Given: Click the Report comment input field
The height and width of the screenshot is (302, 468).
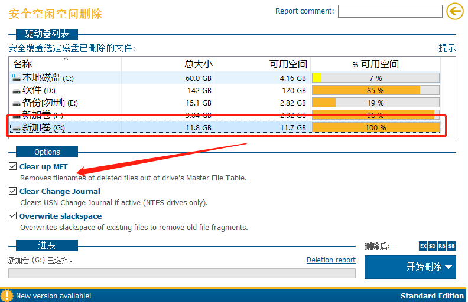Looking at the screenshot, I should pos(390,11).
